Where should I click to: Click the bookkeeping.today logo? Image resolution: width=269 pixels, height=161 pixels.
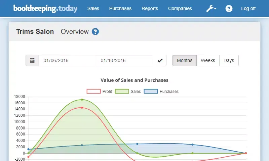click(45, 9)
